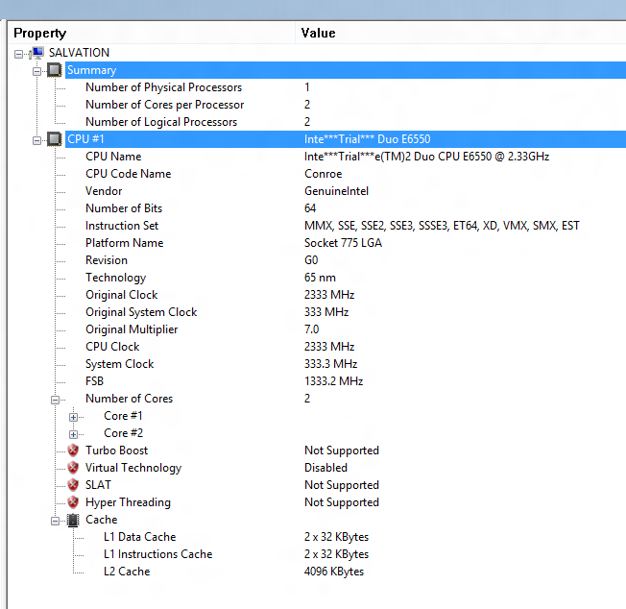Click the Conroe code name value
The height and width of the screenshot is (609, 626).
[323, 174]
